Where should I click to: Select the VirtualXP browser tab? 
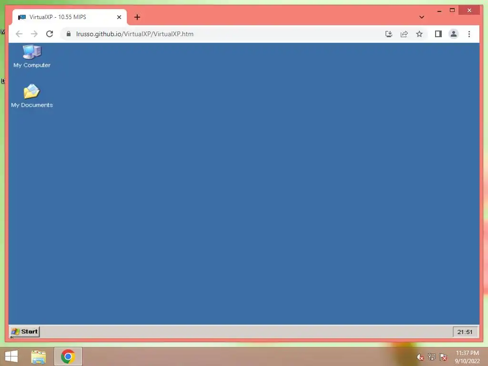point(70,17)
